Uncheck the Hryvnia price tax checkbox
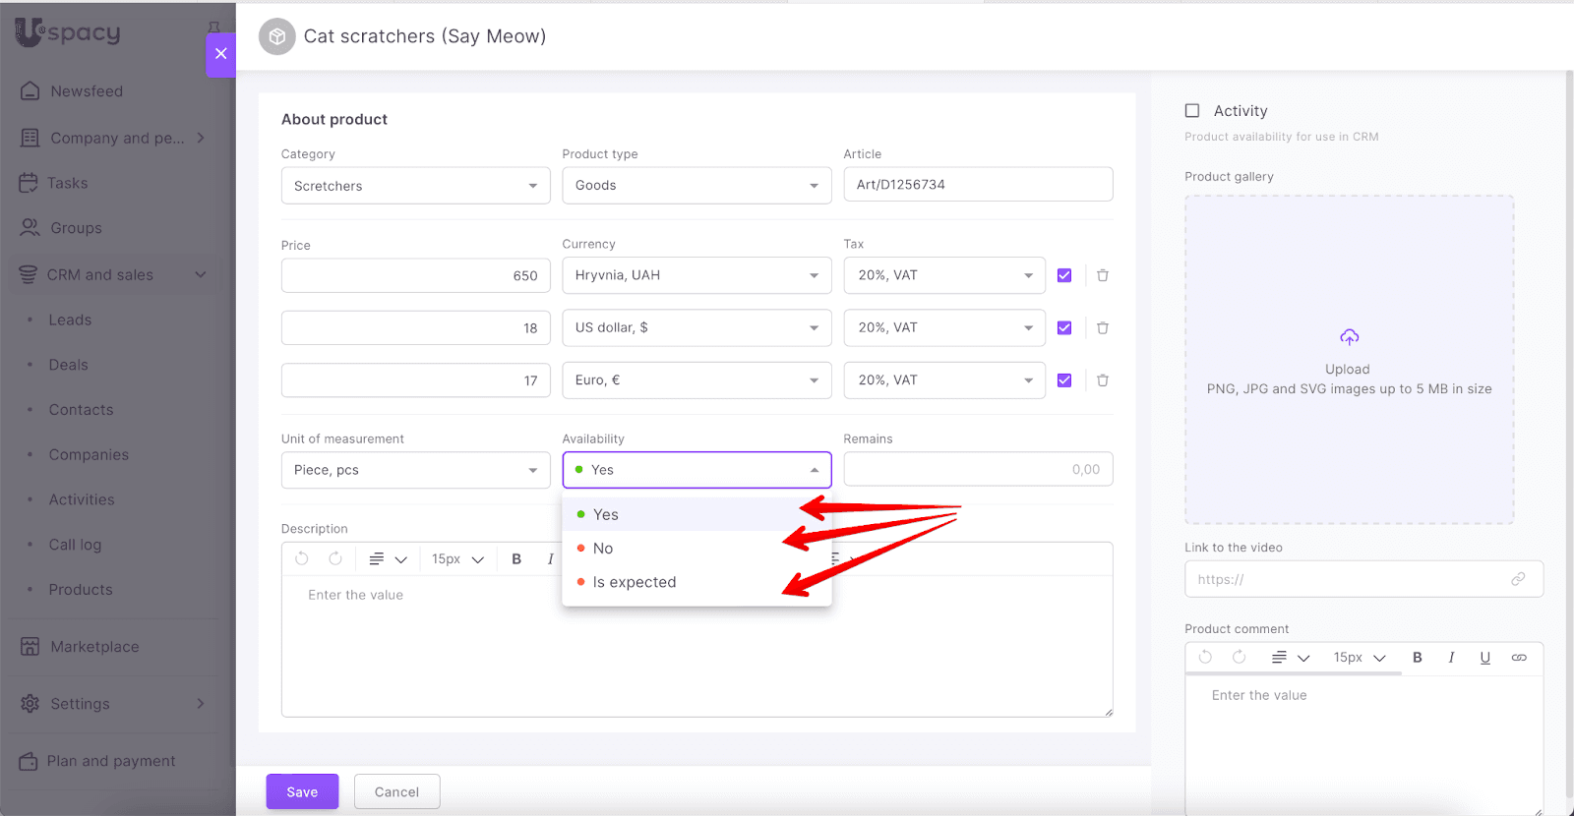 pos(1064,275)
